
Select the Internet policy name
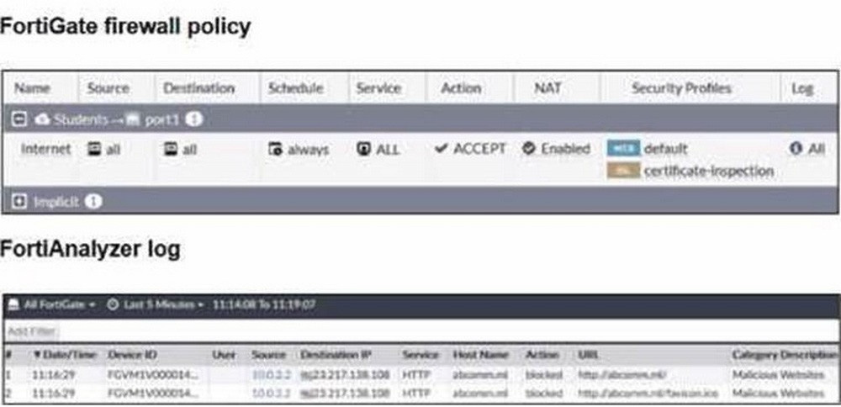46,149
